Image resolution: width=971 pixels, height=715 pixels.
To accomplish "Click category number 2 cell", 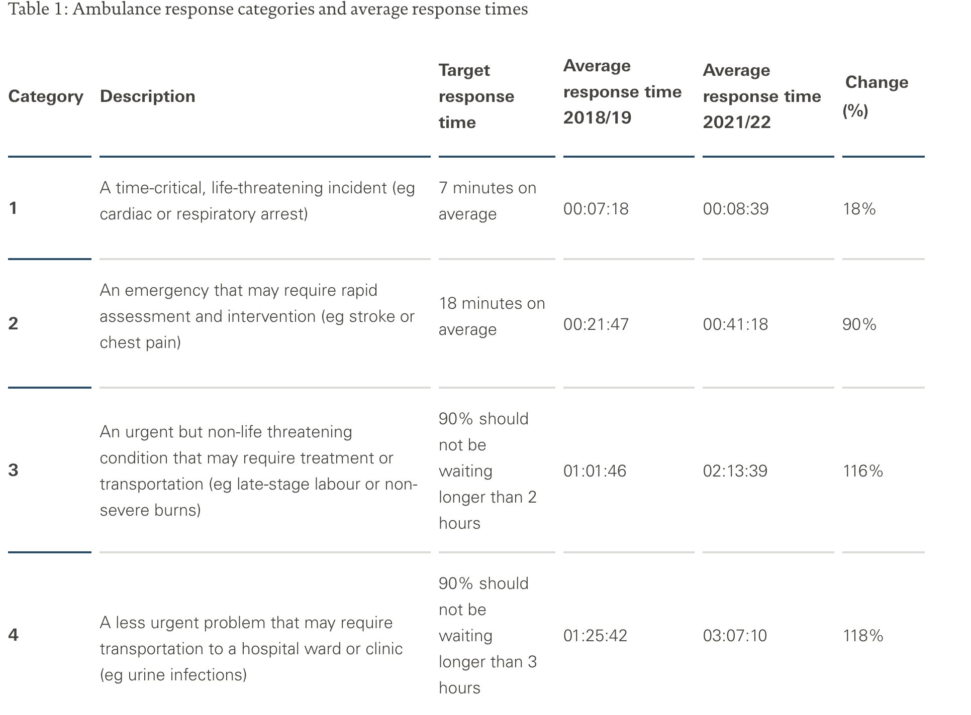I will click(13, 323).
